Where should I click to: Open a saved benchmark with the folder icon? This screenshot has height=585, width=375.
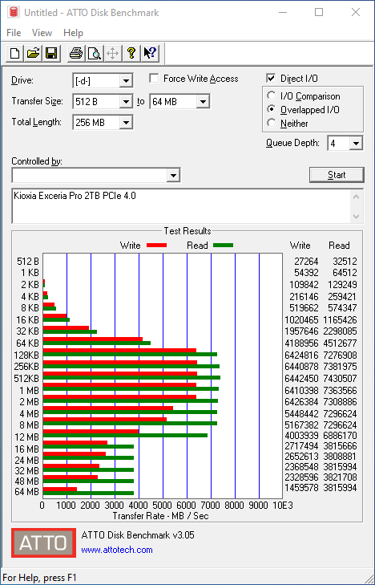[x=34, y=53]
